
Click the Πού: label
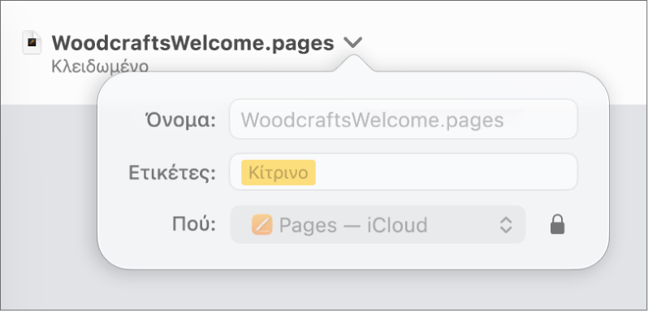point(194,224)
